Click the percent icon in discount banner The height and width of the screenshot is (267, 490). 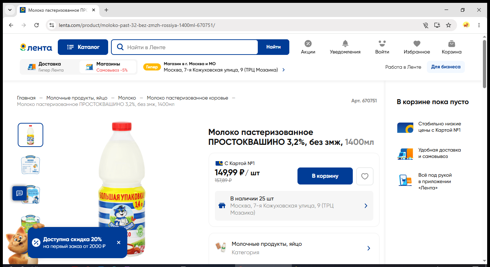click(36, 243)
